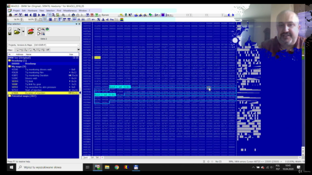Click the single right arrow navigation icon
Image resolution: width=312 pixels, height=175 pixels.
39,15
